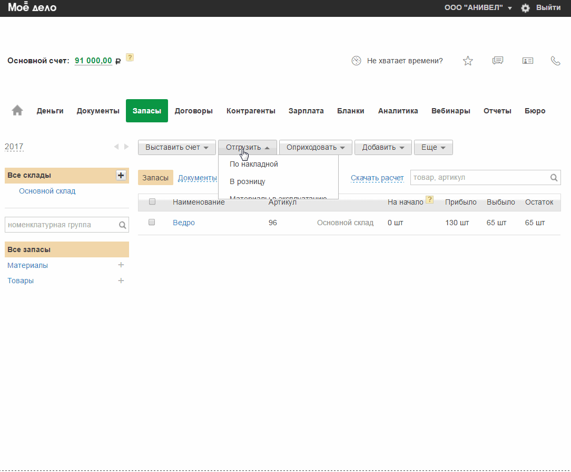Switch to the Деньги navigation tab
This screenshot has width=571, height=472.
click(x=50, y=111)
